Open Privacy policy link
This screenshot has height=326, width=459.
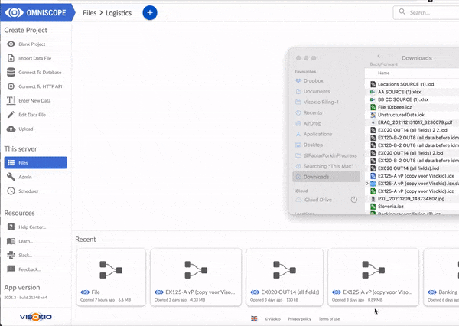(x=299, y=318)
